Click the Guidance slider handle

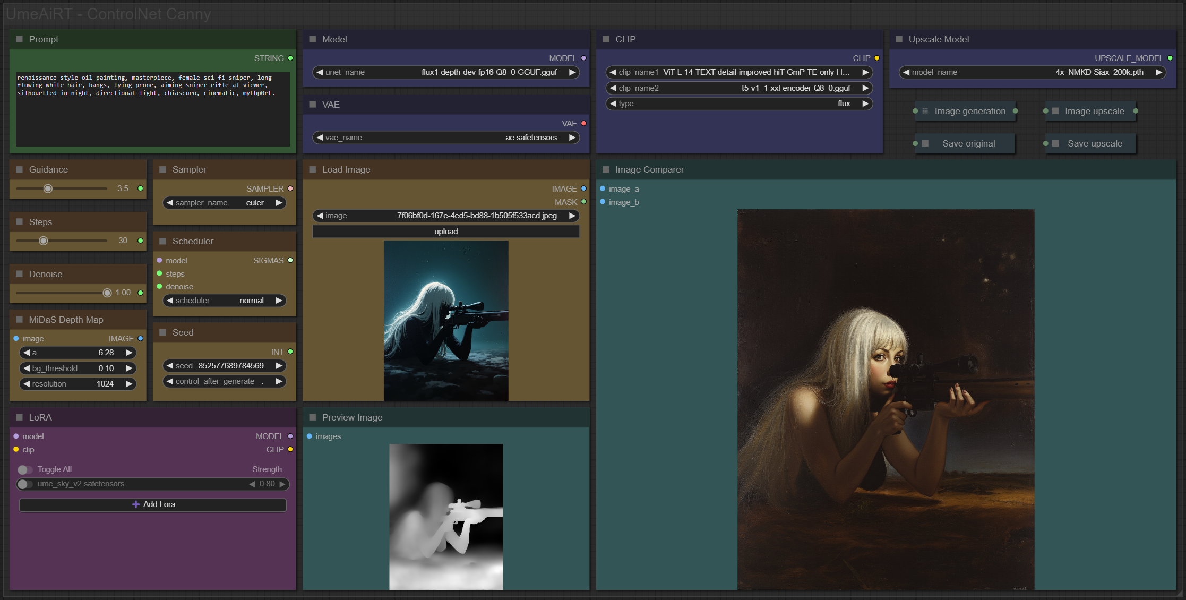point(48,188)
